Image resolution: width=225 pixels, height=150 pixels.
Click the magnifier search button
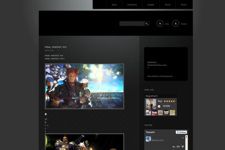[147, 24]
